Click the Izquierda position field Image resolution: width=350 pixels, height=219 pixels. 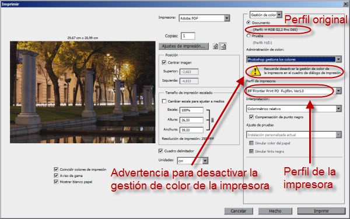click(x=189, y=81)
